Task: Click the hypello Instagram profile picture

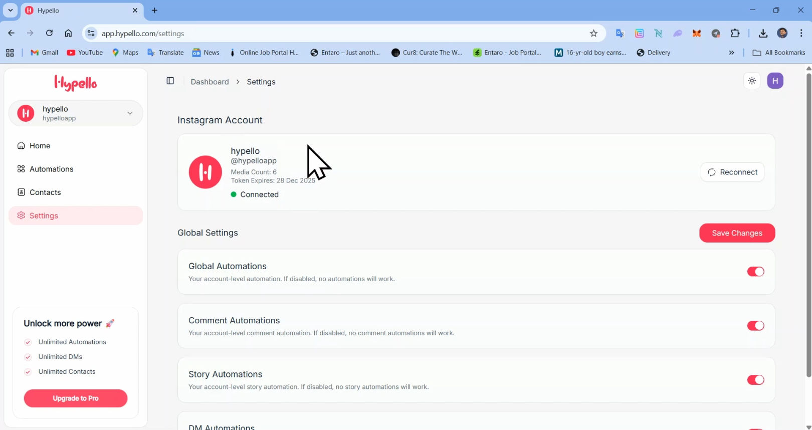Action: pyautogui.click(x=206, y=172)
